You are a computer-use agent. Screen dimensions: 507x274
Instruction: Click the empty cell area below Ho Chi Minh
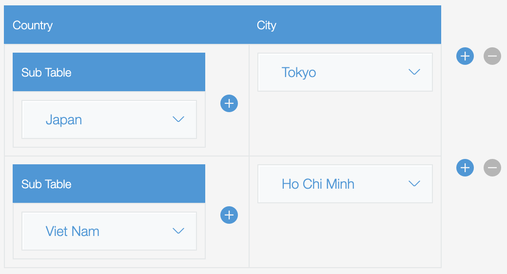click(345, 235)
